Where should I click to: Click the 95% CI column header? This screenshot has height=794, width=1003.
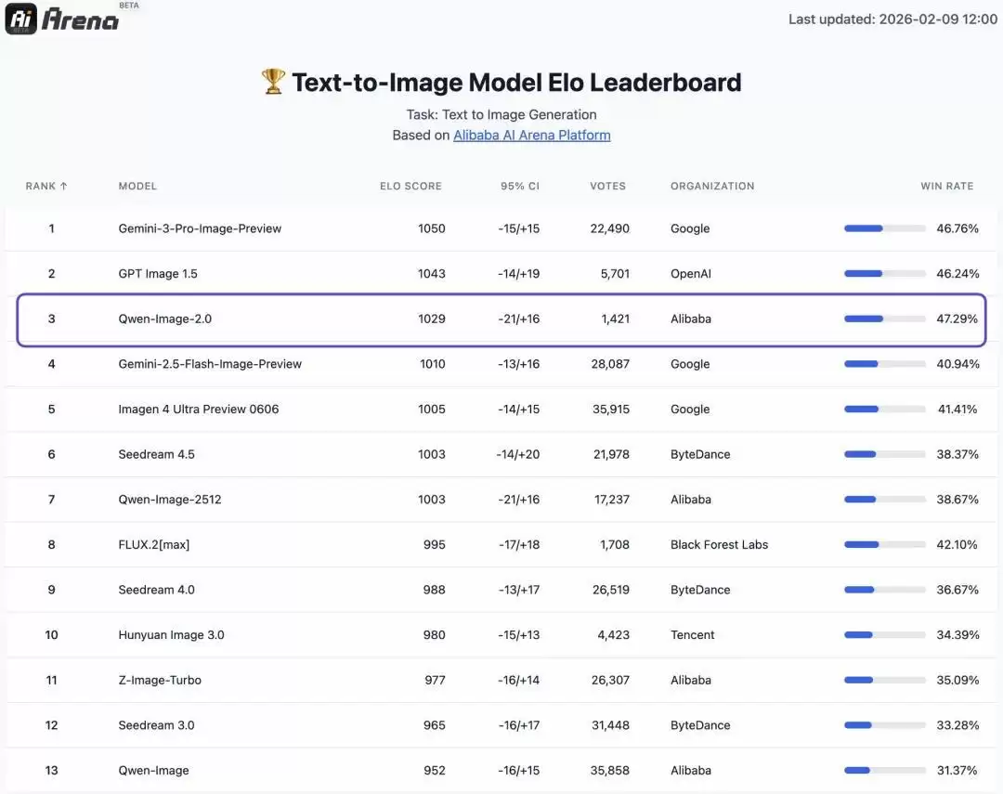coord(519,186)
